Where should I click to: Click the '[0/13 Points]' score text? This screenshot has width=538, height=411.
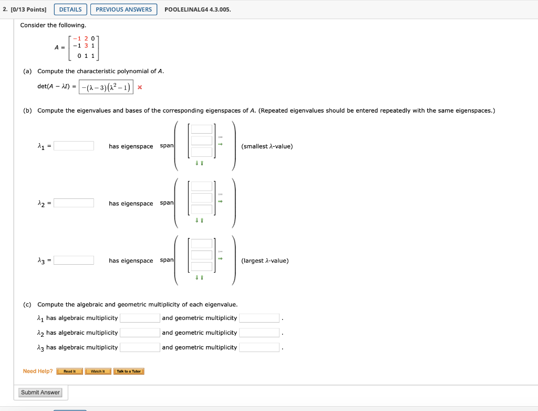pyautogui.click(x=28, y=9)
